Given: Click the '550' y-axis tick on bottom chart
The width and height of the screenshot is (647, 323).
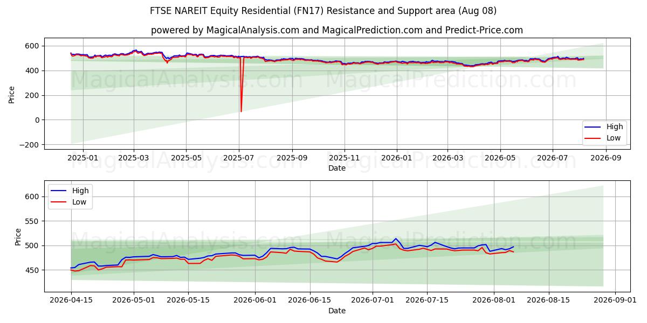Looking at the screenshot, I should pos(33,221).
